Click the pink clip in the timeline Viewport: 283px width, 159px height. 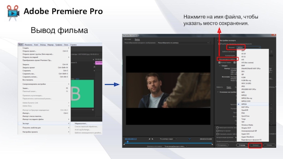(99, 63)
